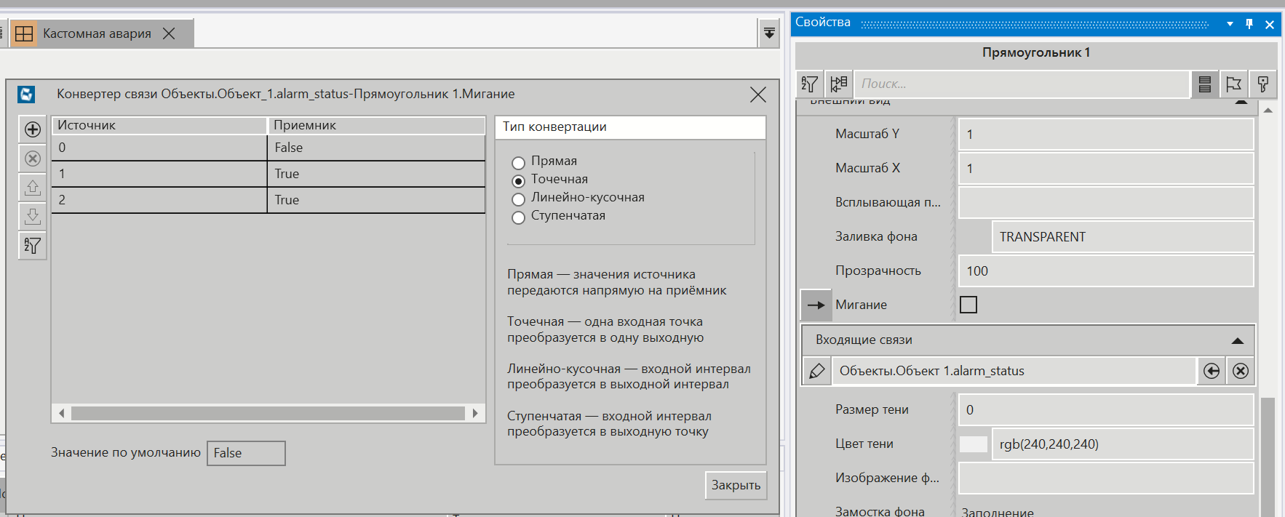Click the Приемник column header
The image size is (1285, 517).
pos(376,125)
